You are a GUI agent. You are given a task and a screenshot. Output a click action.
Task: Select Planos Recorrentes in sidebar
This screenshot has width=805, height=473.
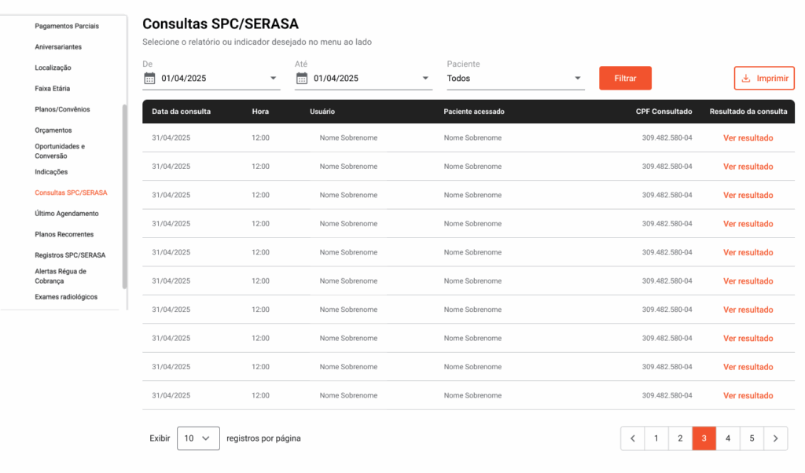click(x=64, y=234)
